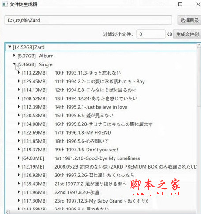Expand the 1st Good-bye My Loneliness arrow
Image resolution: width=201 pixels, height=214 pixels.
(x=19, y=158)
